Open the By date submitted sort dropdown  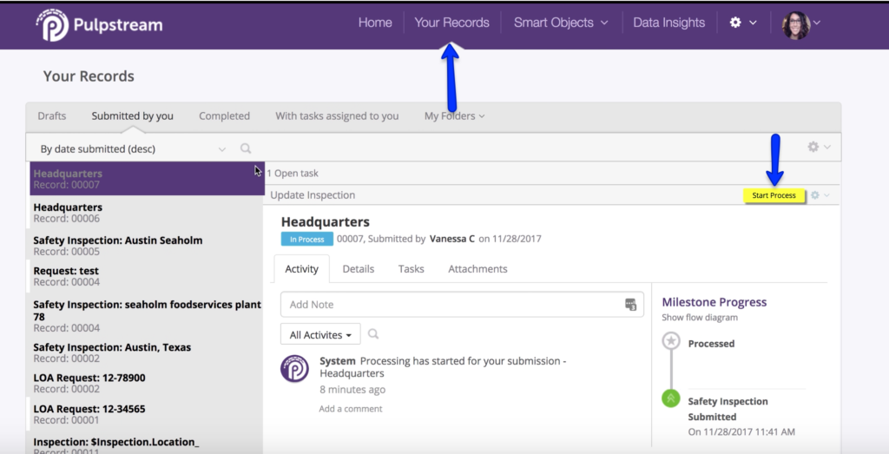point(133,148)
